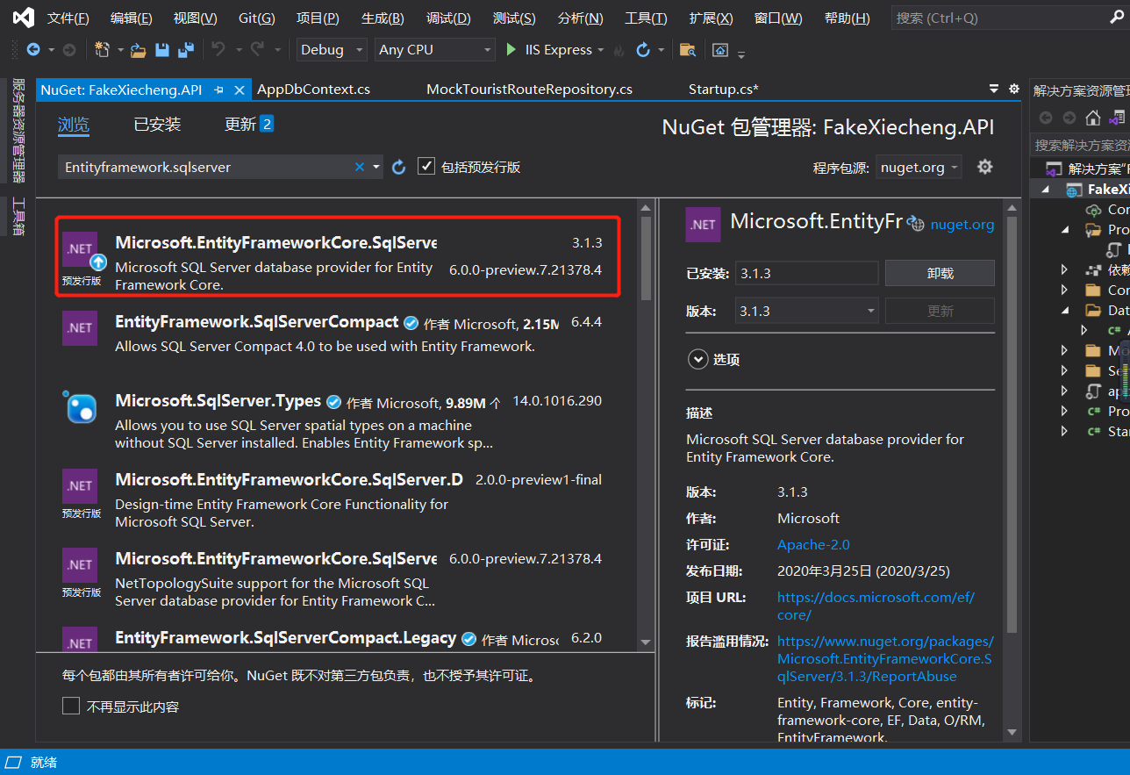This screenshot has height=775, width=1130.
Task: Open the NuGet search history dropdown arrow
Action: [377, 167]
